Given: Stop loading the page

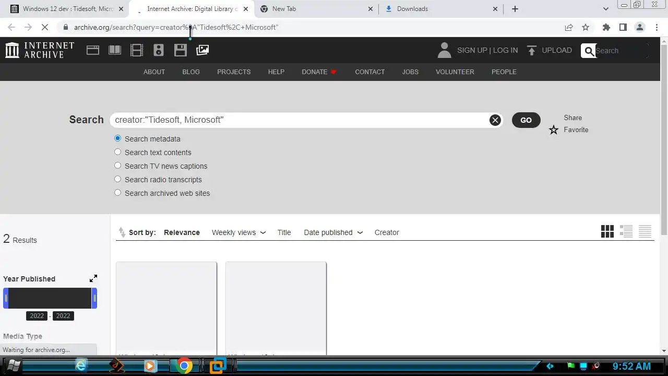Looking at the screenshot, I should tap(45, 27).
